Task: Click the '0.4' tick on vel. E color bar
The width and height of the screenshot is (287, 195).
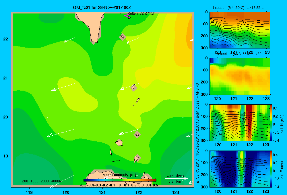Action: click(275, 155)
